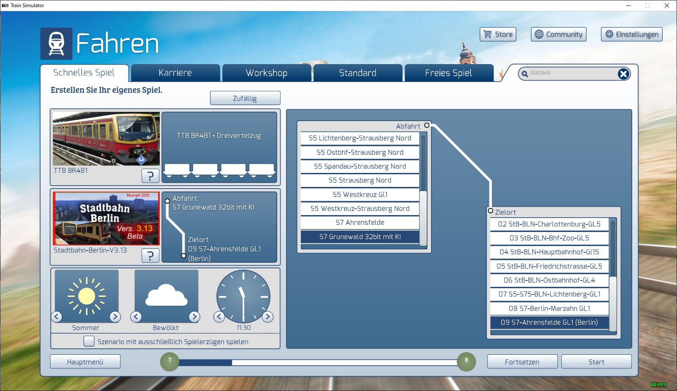Select destination 06 StB-BLN-Ostbahnhof-GL4

tap(549, 280)
